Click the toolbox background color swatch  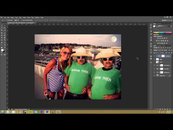[4, 52]
